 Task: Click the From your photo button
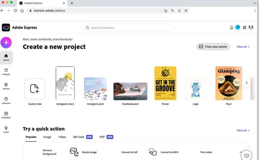(213, 47)
